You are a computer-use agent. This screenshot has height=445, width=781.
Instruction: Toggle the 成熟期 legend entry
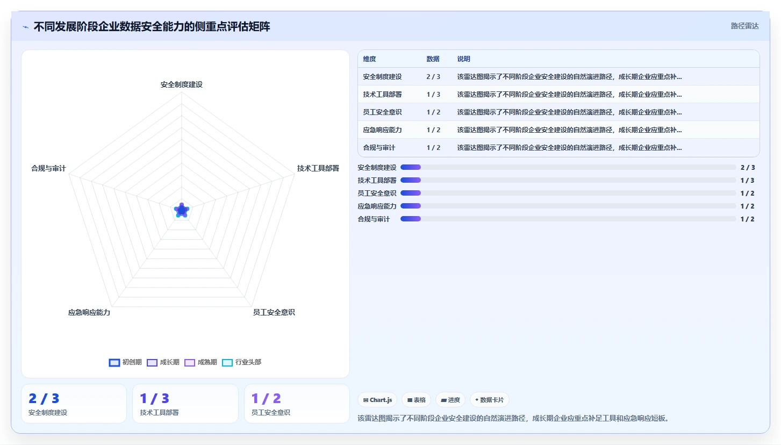[200, 362]
